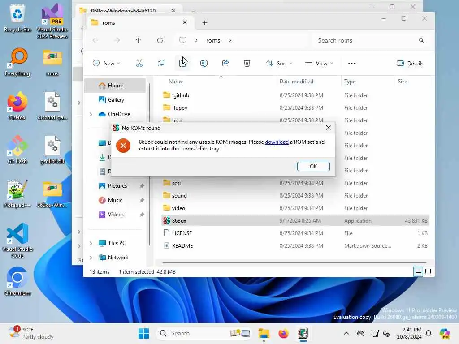Show hidden icons in system tray
Viewport: 459px width, 344px height.
tap(346, 333)
